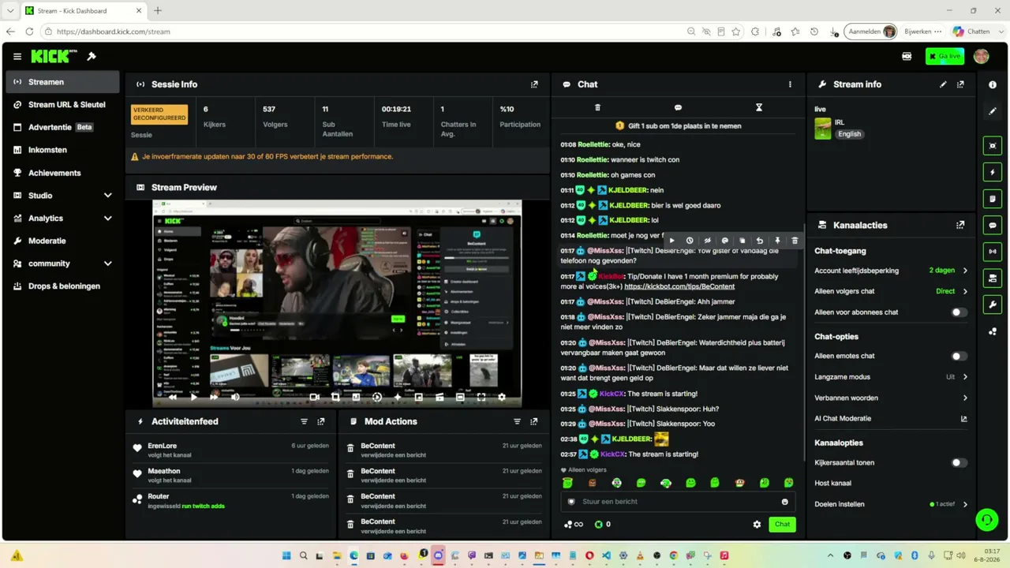Open Moderatie in the sidebar
This screenshot has width=1010, height=568.
coord(63,241)
